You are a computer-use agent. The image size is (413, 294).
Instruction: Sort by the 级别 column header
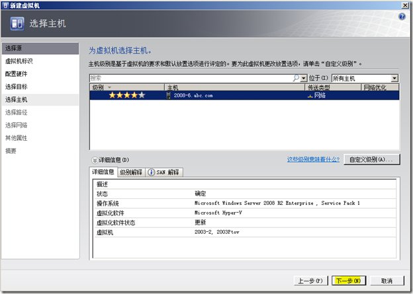(x=127, y=87)
